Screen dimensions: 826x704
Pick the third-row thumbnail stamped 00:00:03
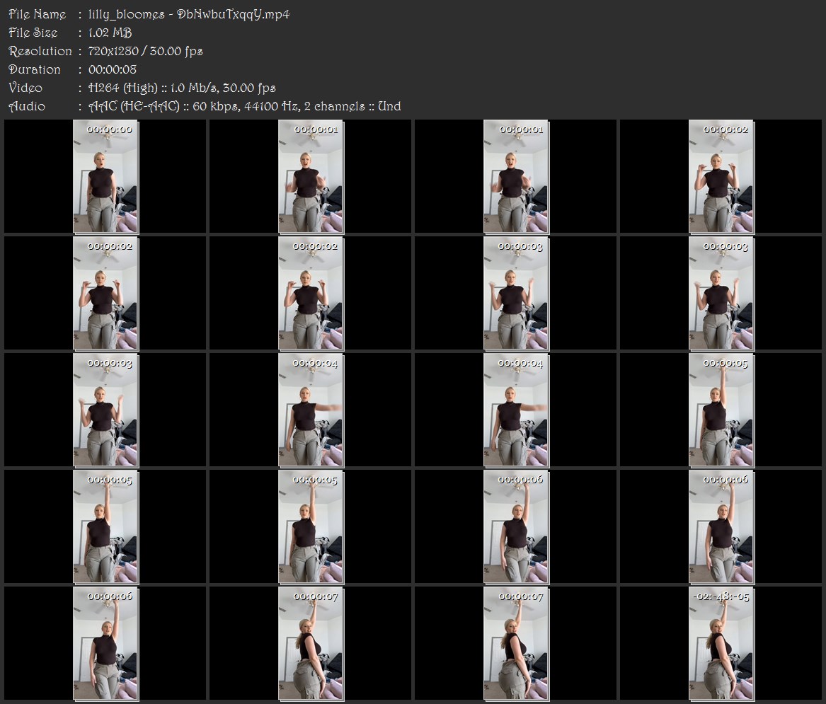click(x=105, y=410)
